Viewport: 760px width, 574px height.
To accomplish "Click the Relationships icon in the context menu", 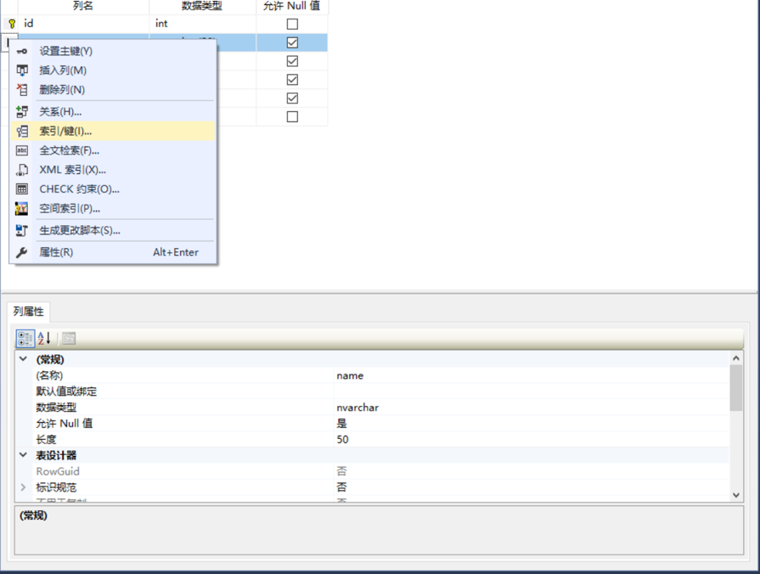I will [22, 112].
